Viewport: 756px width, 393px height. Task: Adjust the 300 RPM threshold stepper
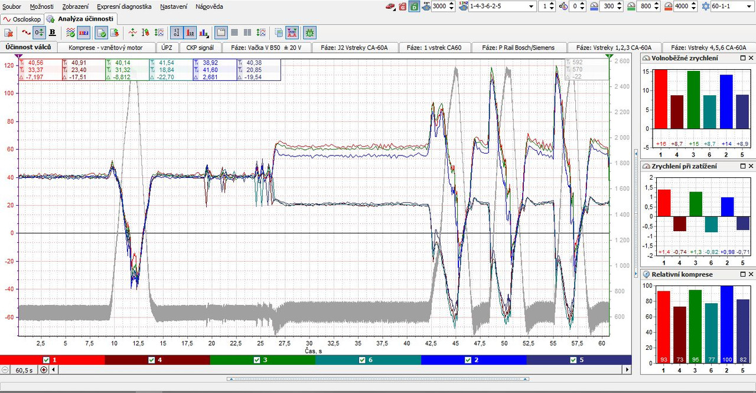point(618,7)
